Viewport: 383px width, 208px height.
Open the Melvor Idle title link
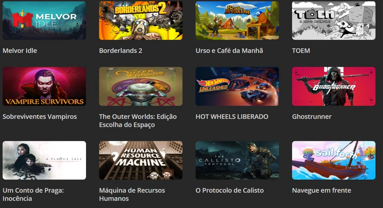coord(20,51)
